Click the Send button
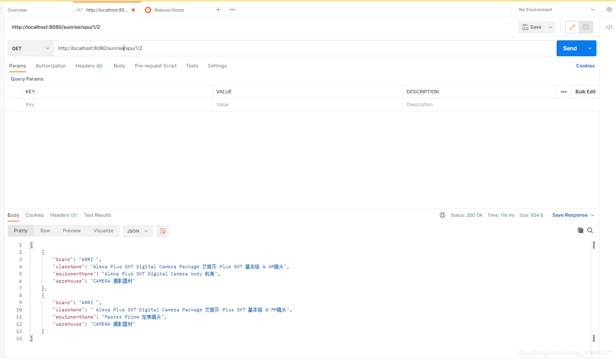Screen dimensions: 616x360 coord(570,48)
